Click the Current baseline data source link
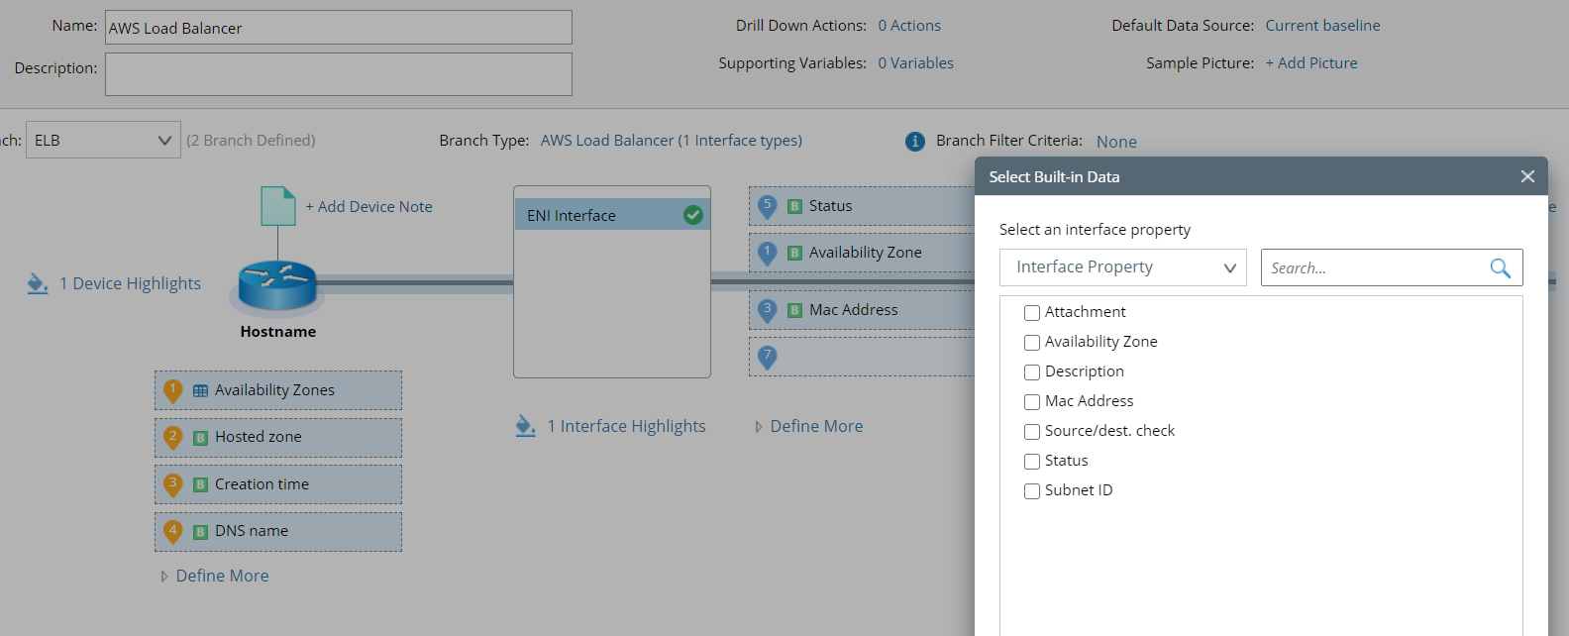The height and width of the screenshot is (636, 1569). tap(1322, 26)
